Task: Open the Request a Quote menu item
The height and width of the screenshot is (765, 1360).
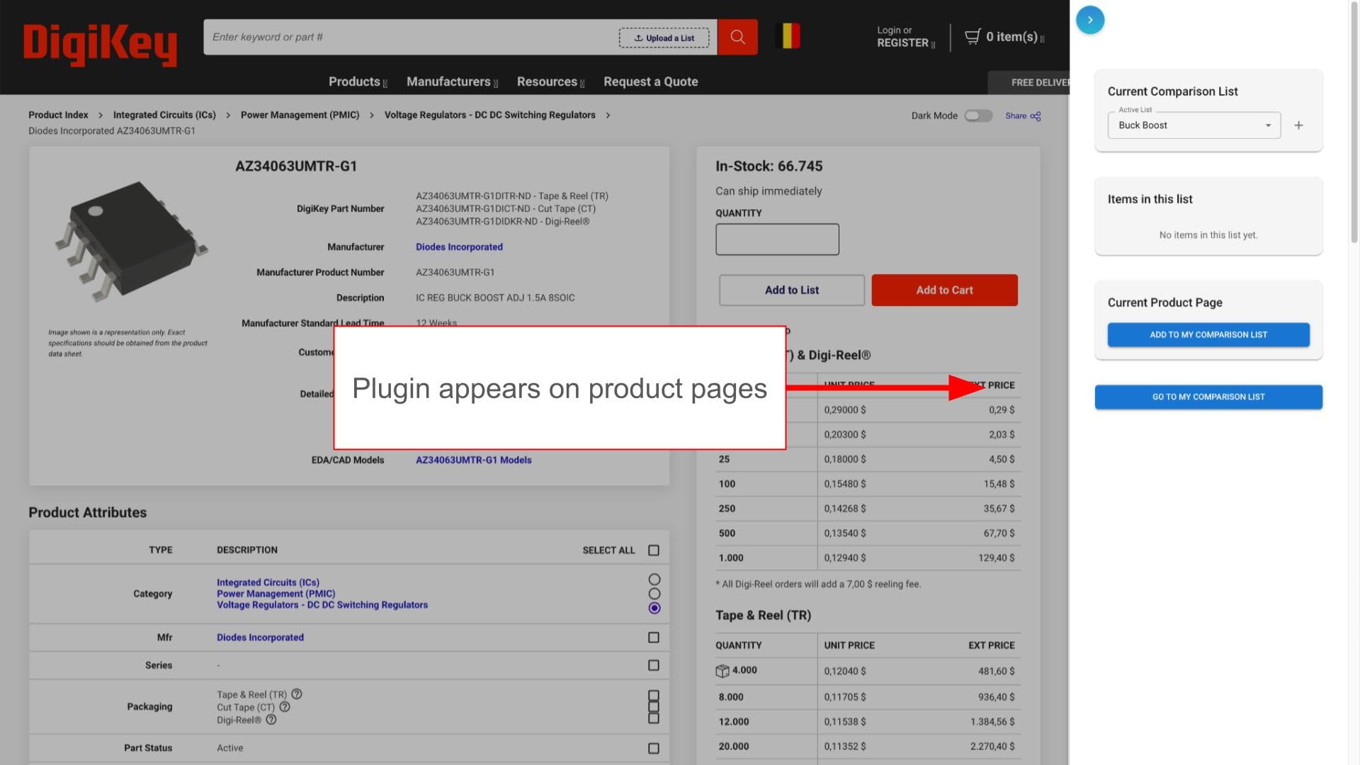Action: pyautogui.click(x=650, y=82)
